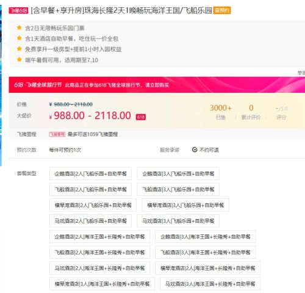Pick 飞船酒店|3人|海洋王国+长隆秀+自助早餐 package
The width and height of the screenshot is (305, 293).
tap(206, 252)
